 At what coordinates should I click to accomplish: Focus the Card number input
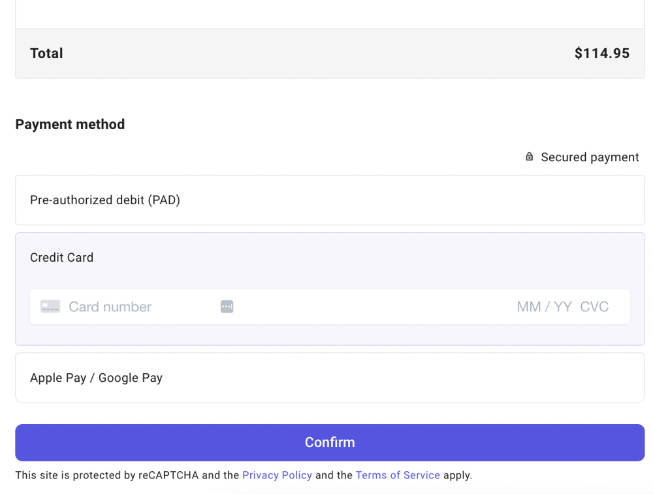click(142, 307)
